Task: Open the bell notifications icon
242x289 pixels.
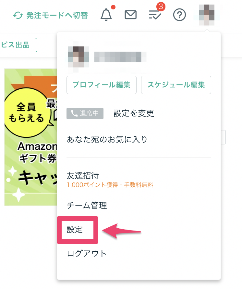Action: point(106,15)
